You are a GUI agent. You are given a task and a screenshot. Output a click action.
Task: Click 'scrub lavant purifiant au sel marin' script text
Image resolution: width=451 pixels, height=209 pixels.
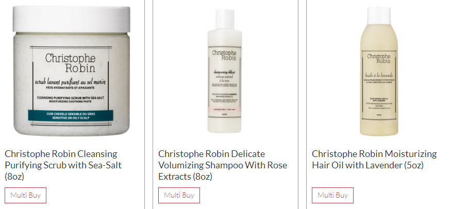coord(71,82)
